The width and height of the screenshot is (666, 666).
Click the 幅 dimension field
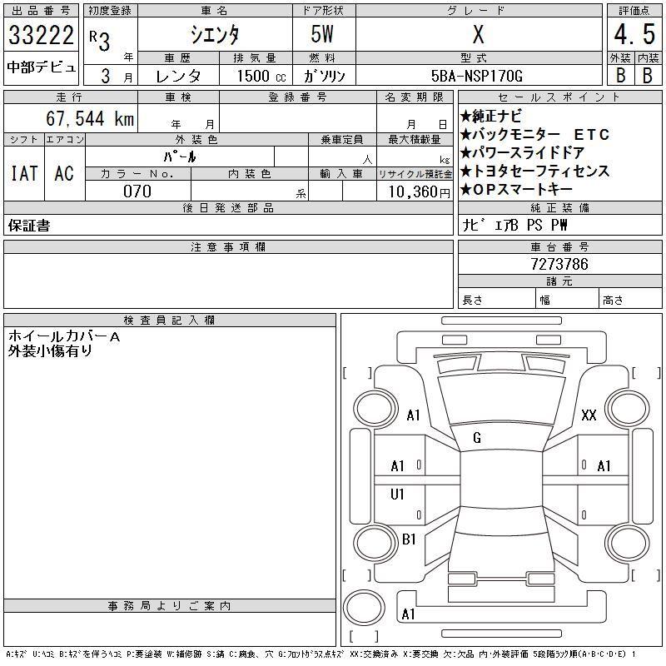567,300
